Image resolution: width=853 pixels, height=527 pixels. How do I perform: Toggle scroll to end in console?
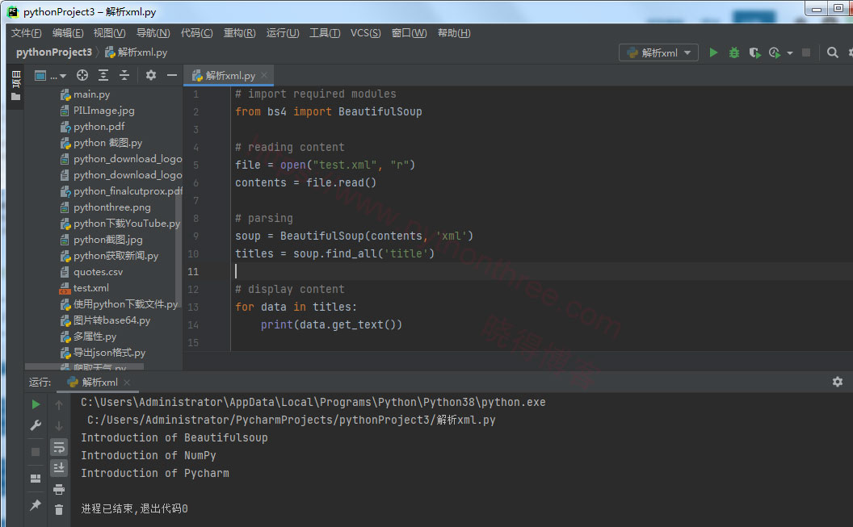(59, 468)
